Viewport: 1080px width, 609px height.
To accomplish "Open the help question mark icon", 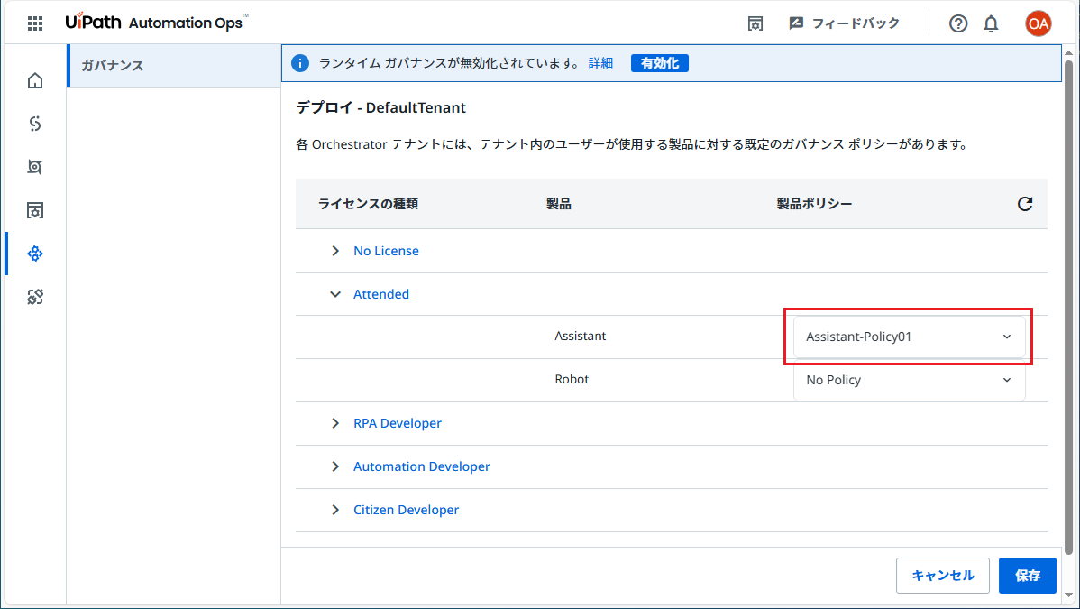I will coord(958,23).
